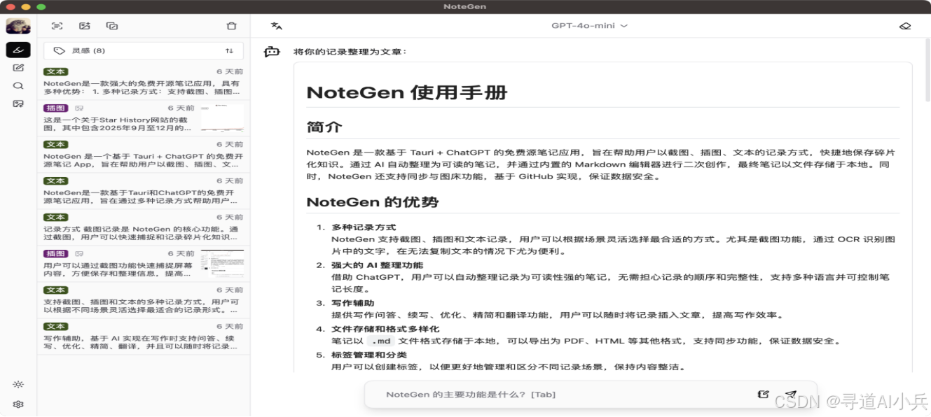Click the send message icon
Viewport: 931px width, 417px height.
[792, 394]
